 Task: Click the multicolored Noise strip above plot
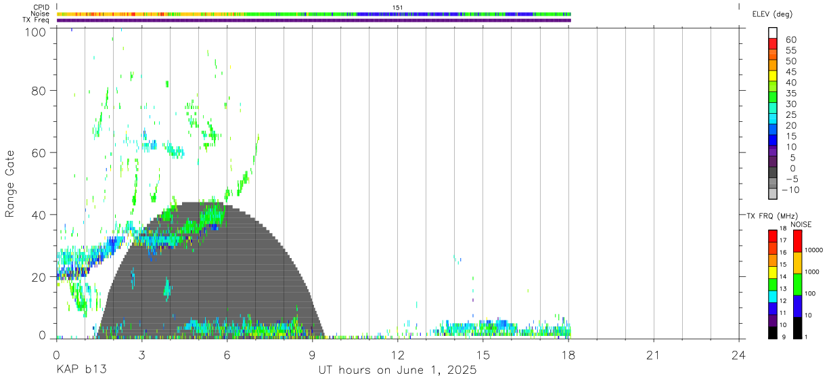[x=313, y=14]
